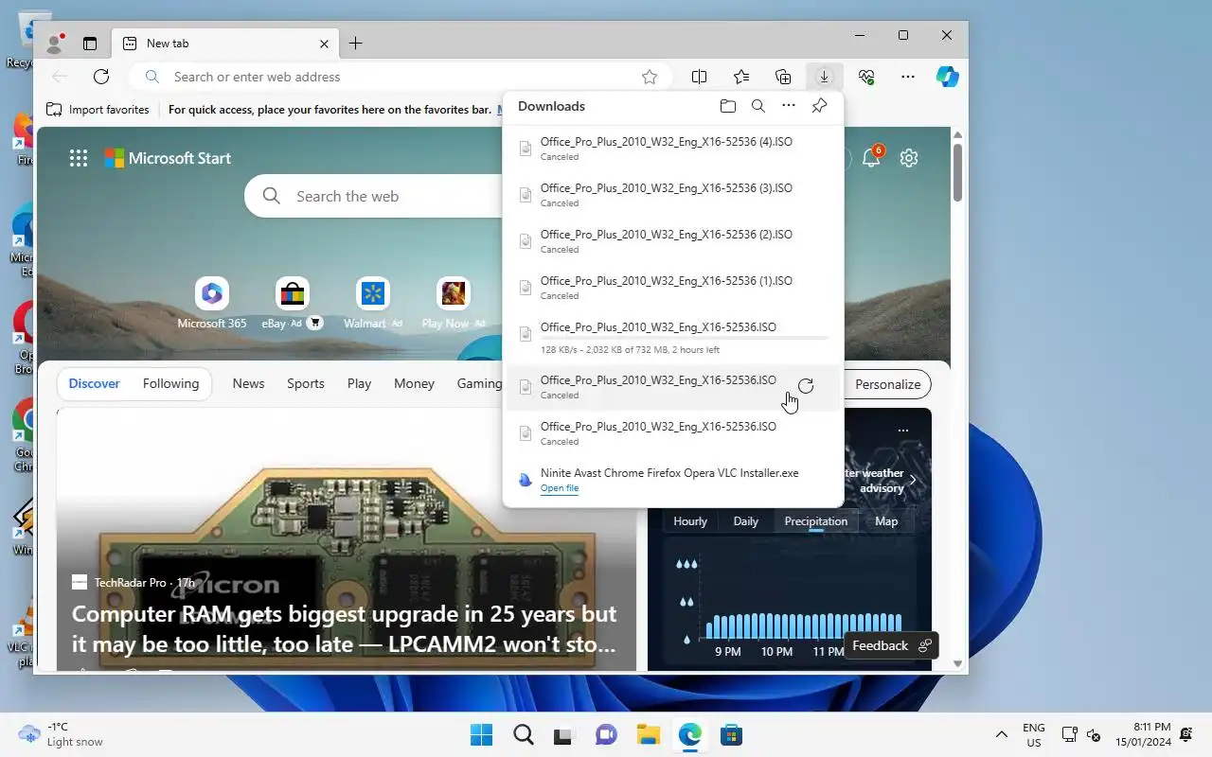Open Chat app on taskbar
The height and width of the screenshot is (757, 1212).
coord(606,734)
